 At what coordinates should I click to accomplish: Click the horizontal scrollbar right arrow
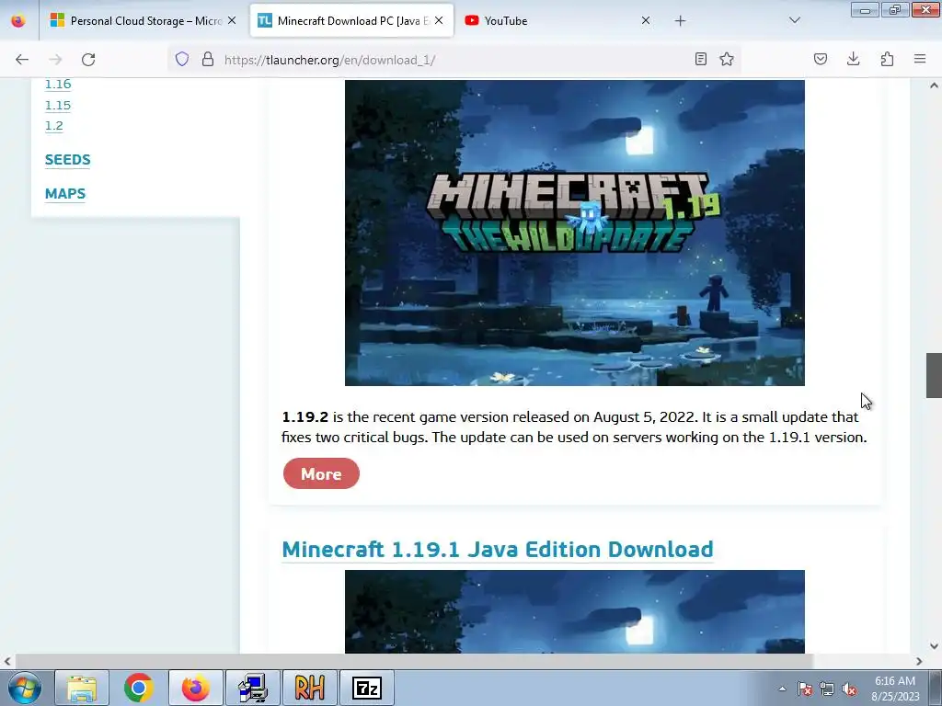919,661
